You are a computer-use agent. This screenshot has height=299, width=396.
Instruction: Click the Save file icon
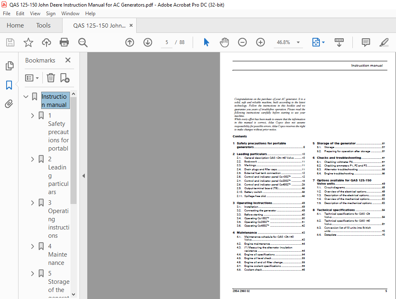click(x=10, y=42)
